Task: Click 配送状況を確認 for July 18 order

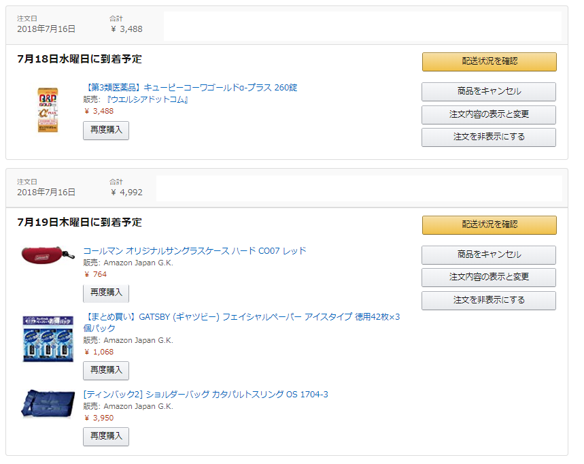Action: [x=489, y=61]
